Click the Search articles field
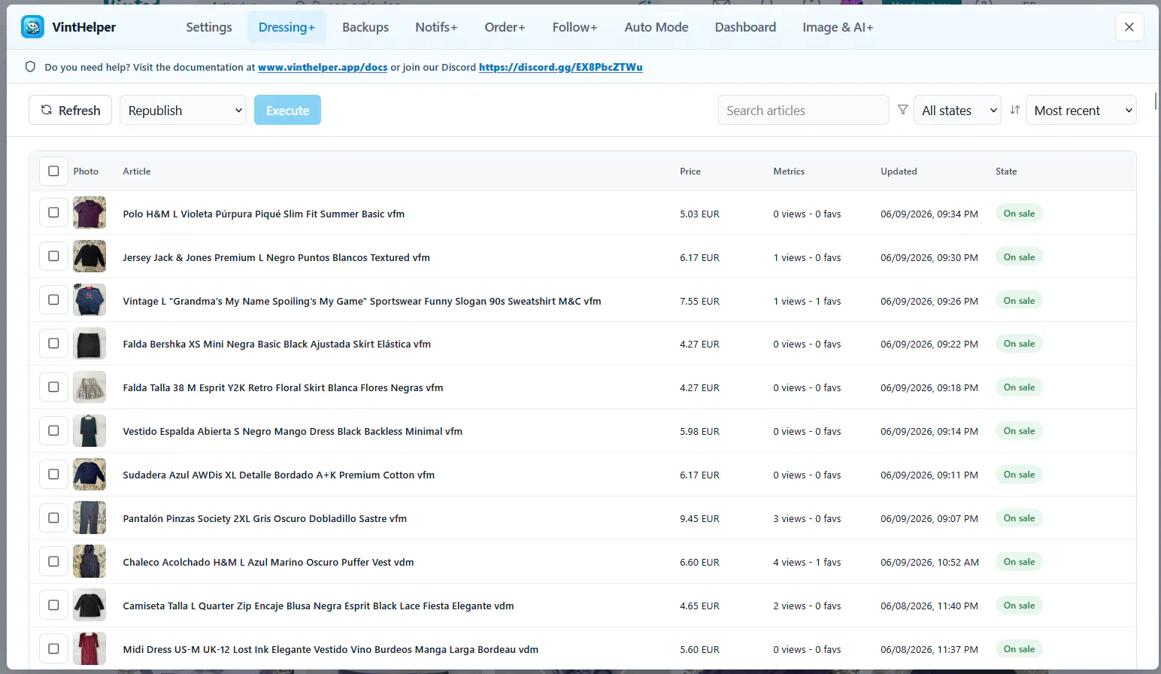This screenshot has width=1161, height=674. tap(803, 110)
